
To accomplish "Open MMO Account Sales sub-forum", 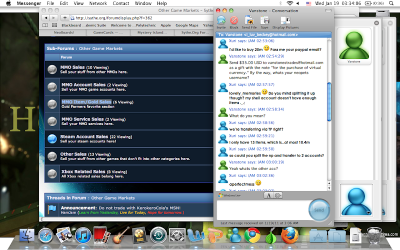I will click(x=83, y=84).
